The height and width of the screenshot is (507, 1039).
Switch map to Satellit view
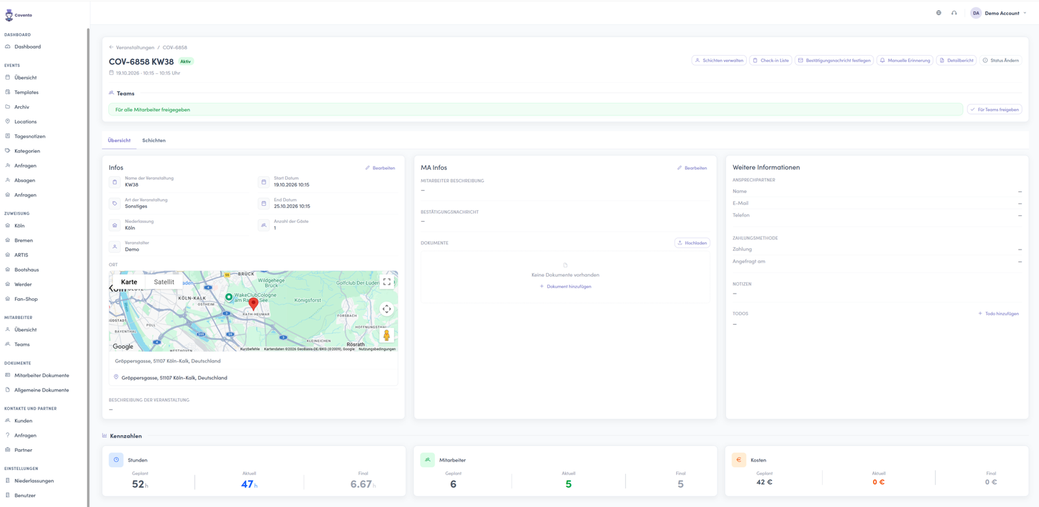164,282
